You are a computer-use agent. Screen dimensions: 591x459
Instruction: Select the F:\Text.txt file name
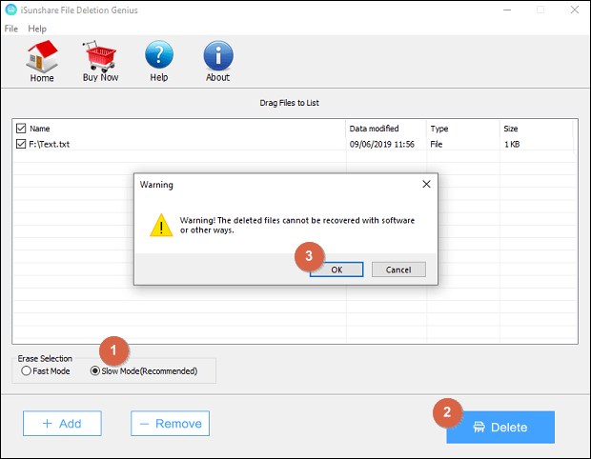pos(50,144)
